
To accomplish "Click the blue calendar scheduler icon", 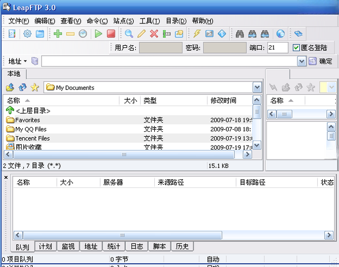I will coord(40,34).
